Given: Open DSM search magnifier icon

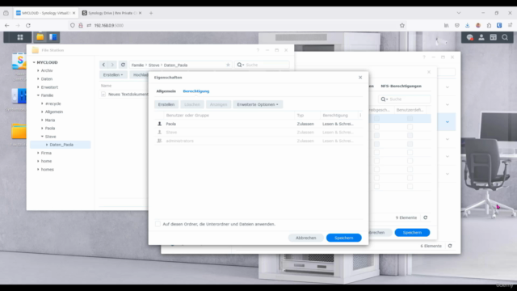Looking at the screenshot, I should (x=505, y=37).
